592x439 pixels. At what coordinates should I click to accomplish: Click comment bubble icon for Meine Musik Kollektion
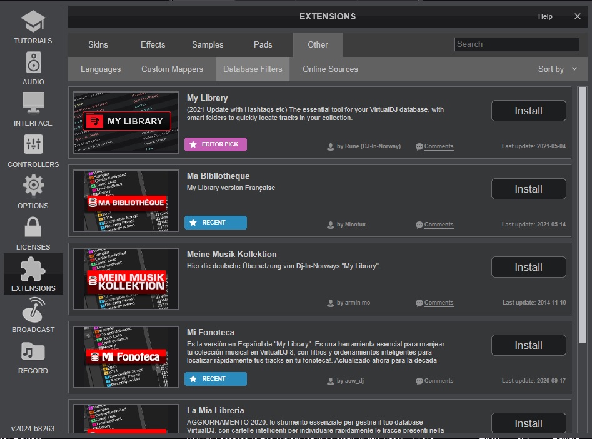419,303
